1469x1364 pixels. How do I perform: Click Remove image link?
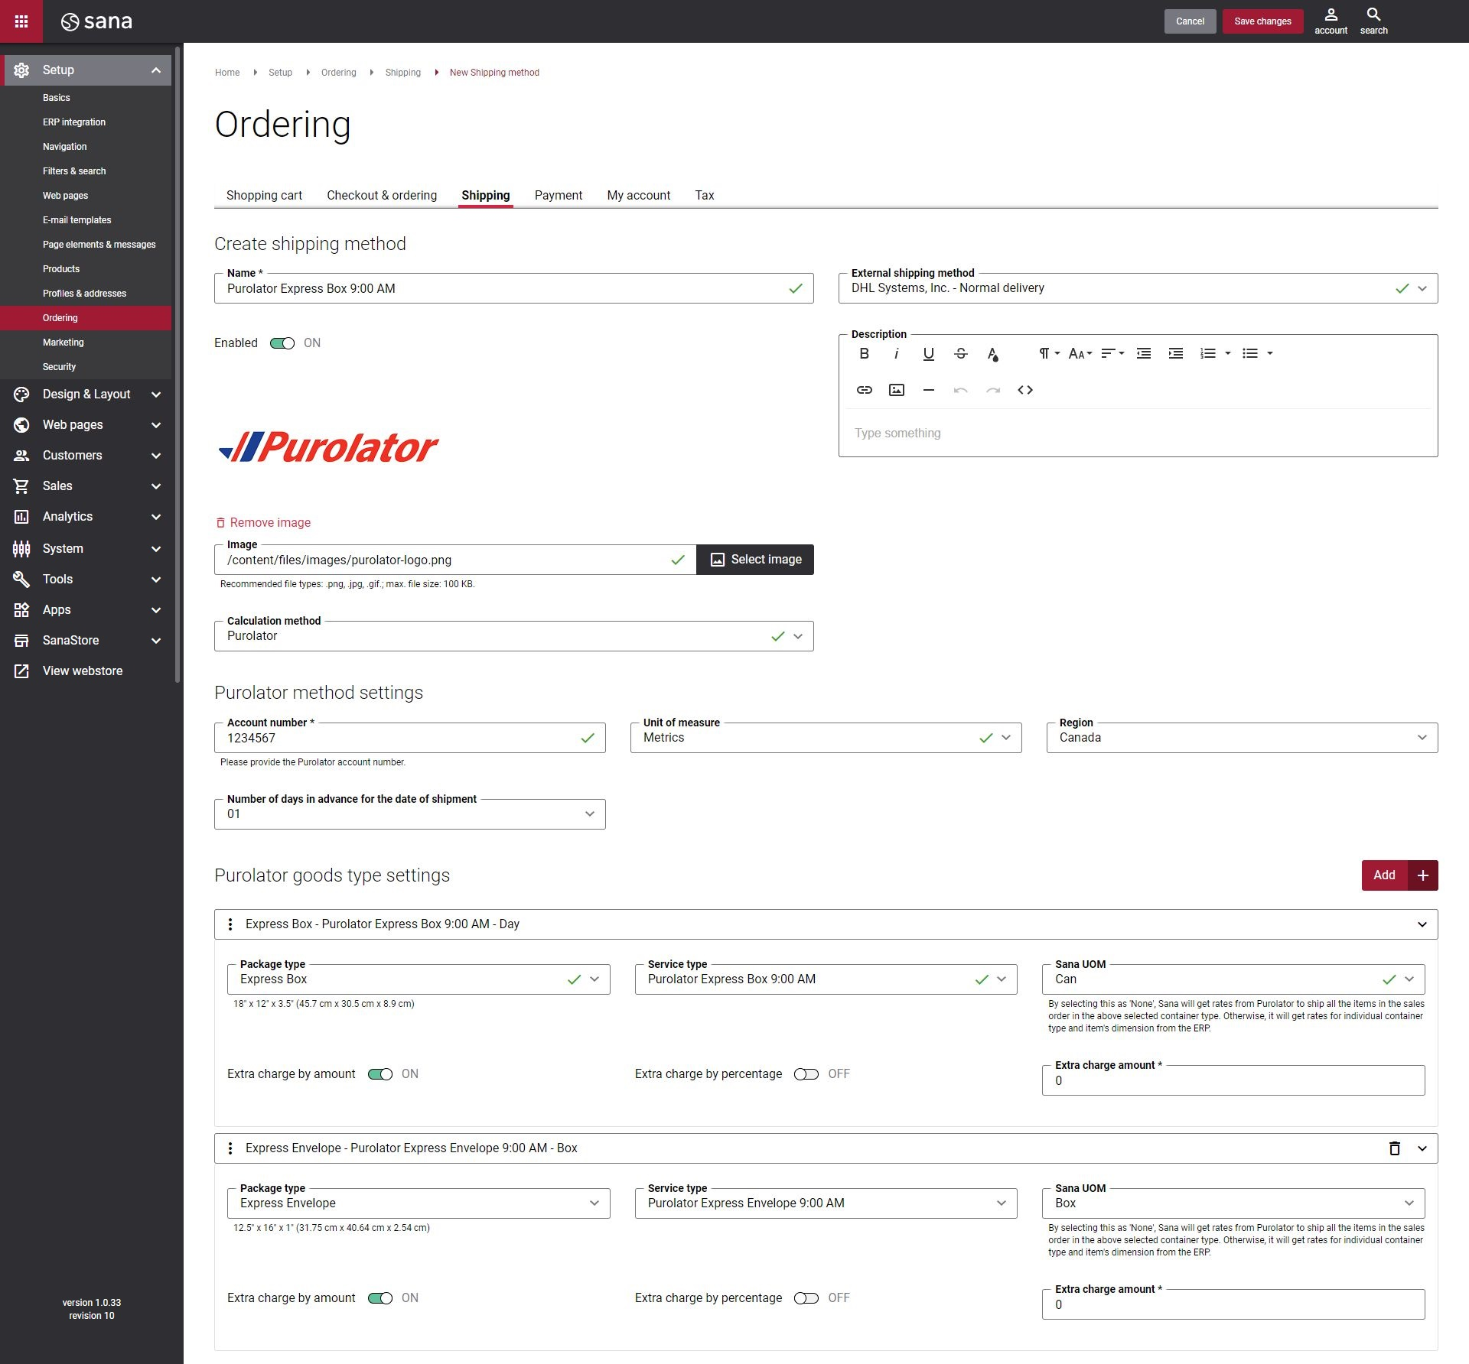[263, 523]
